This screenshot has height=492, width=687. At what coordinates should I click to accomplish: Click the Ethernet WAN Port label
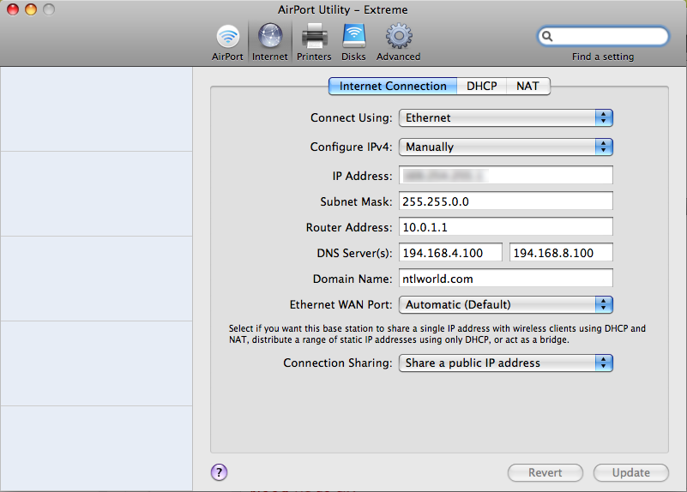coord(340,304)
